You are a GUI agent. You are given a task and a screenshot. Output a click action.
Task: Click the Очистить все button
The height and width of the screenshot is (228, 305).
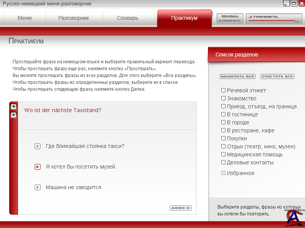click(x=277, y=77)
